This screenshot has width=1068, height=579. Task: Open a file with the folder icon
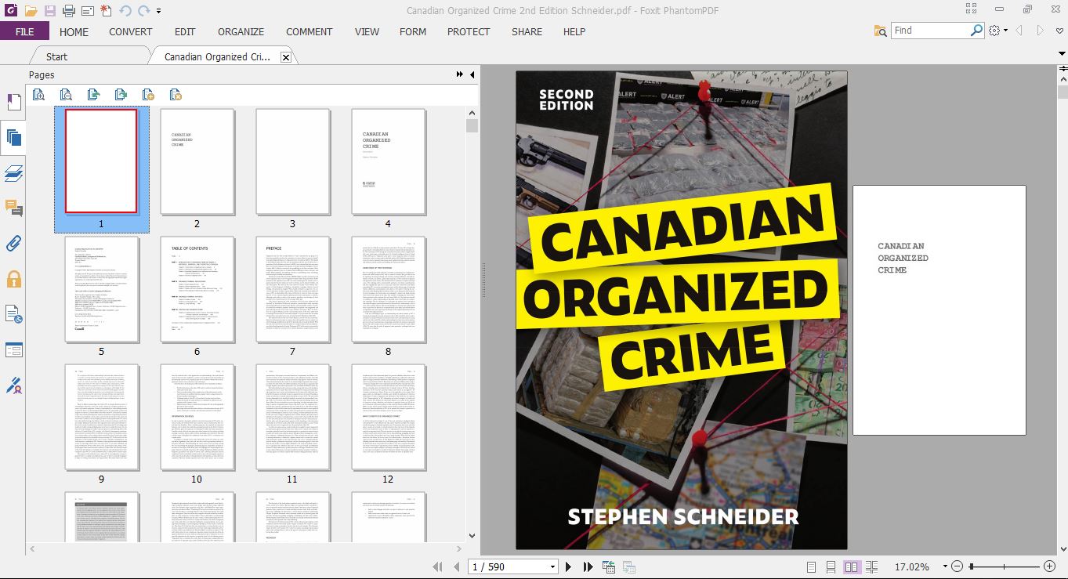31,11
